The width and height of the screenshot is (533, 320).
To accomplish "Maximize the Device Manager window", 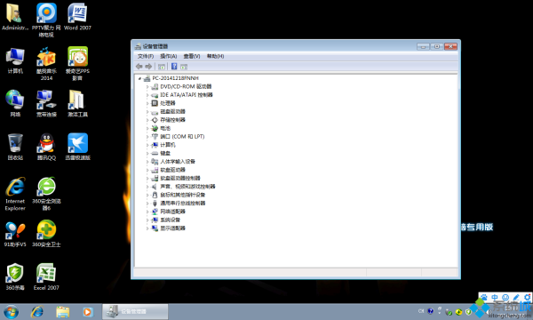I will (x=437, y=46).
